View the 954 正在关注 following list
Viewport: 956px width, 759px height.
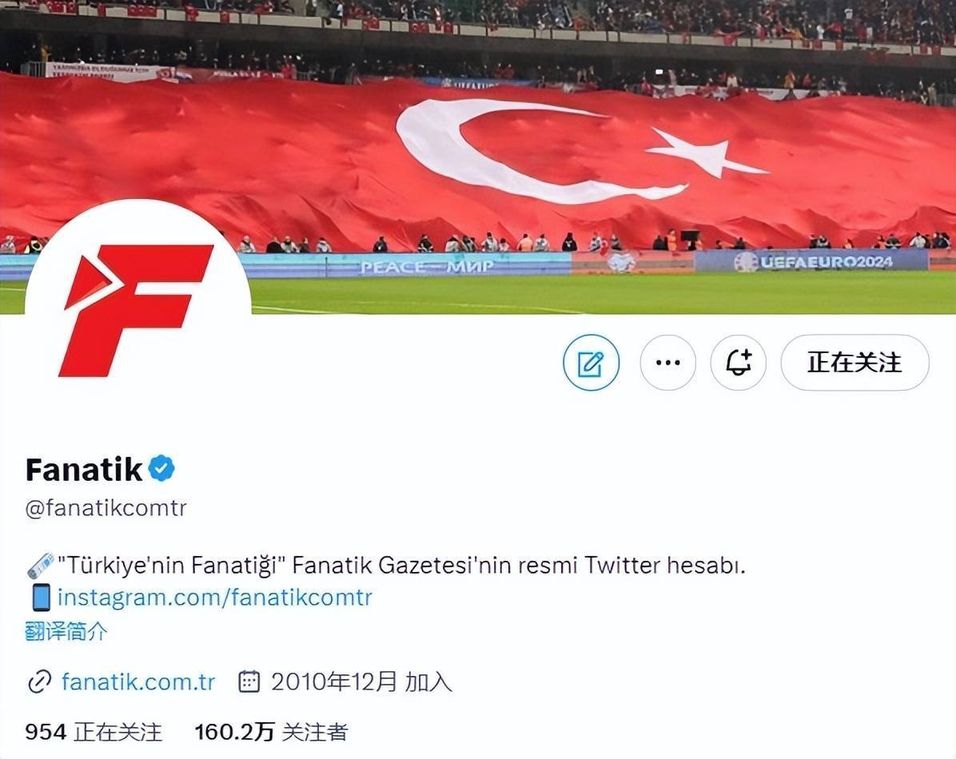(94, 732)
